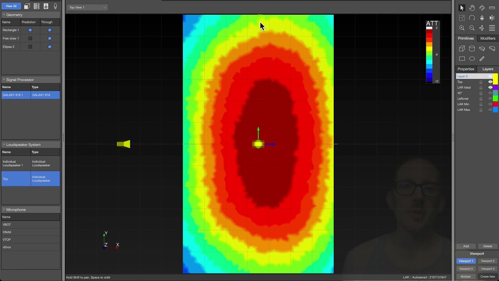
Task: Select the pencil free draw tool
Action: pos(482,59)
